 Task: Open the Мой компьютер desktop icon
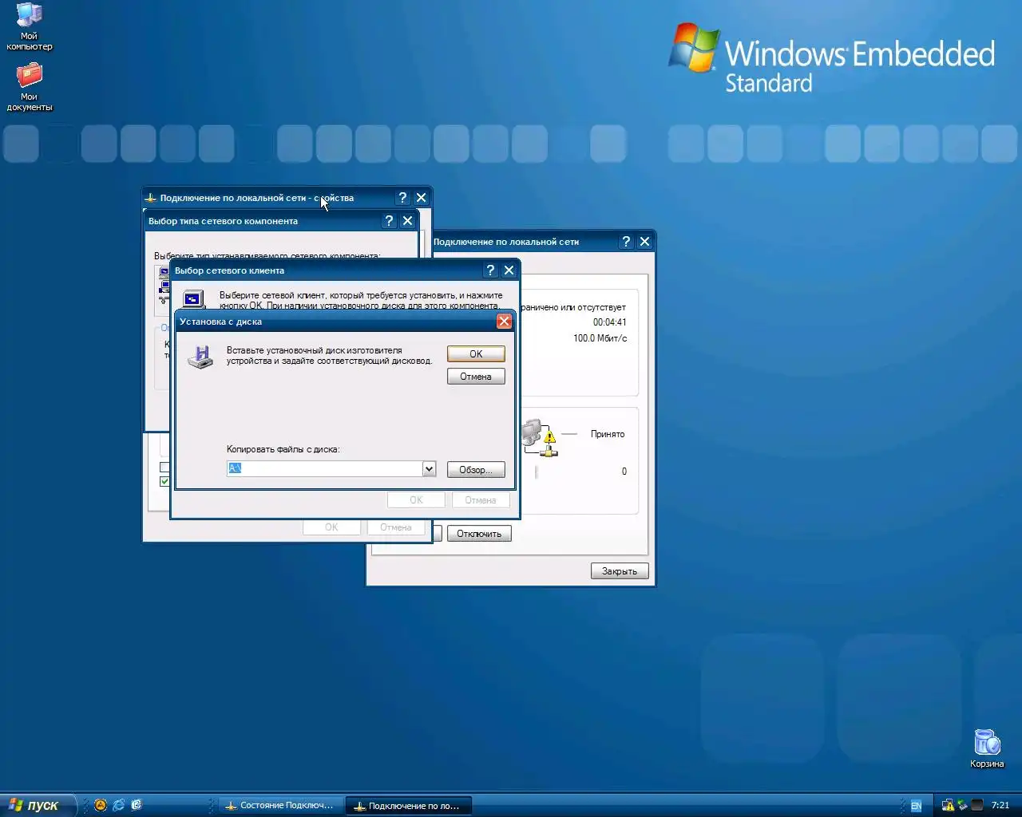click(x=30, y=26)
